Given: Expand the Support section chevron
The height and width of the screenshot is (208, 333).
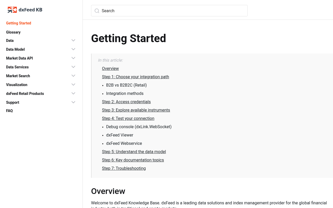Looking at the screenshot, I should [x=73, y=102].
